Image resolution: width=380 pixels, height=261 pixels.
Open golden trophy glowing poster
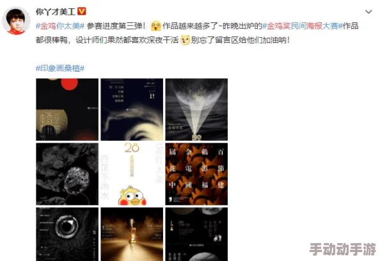click(x=132, y=234)
